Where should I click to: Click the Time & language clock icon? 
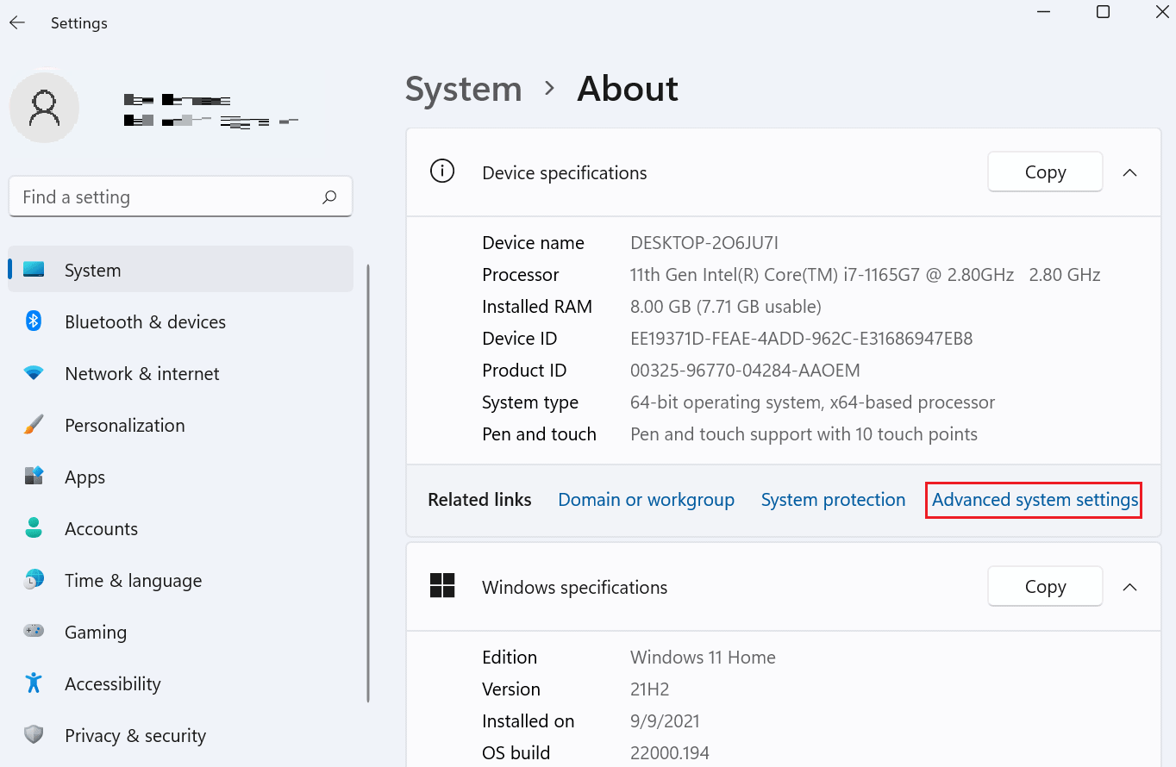click(33, 579)
